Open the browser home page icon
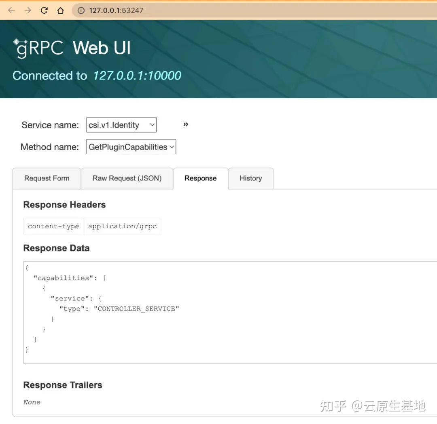This screenshot has height=424, width=437. (60, 10)
